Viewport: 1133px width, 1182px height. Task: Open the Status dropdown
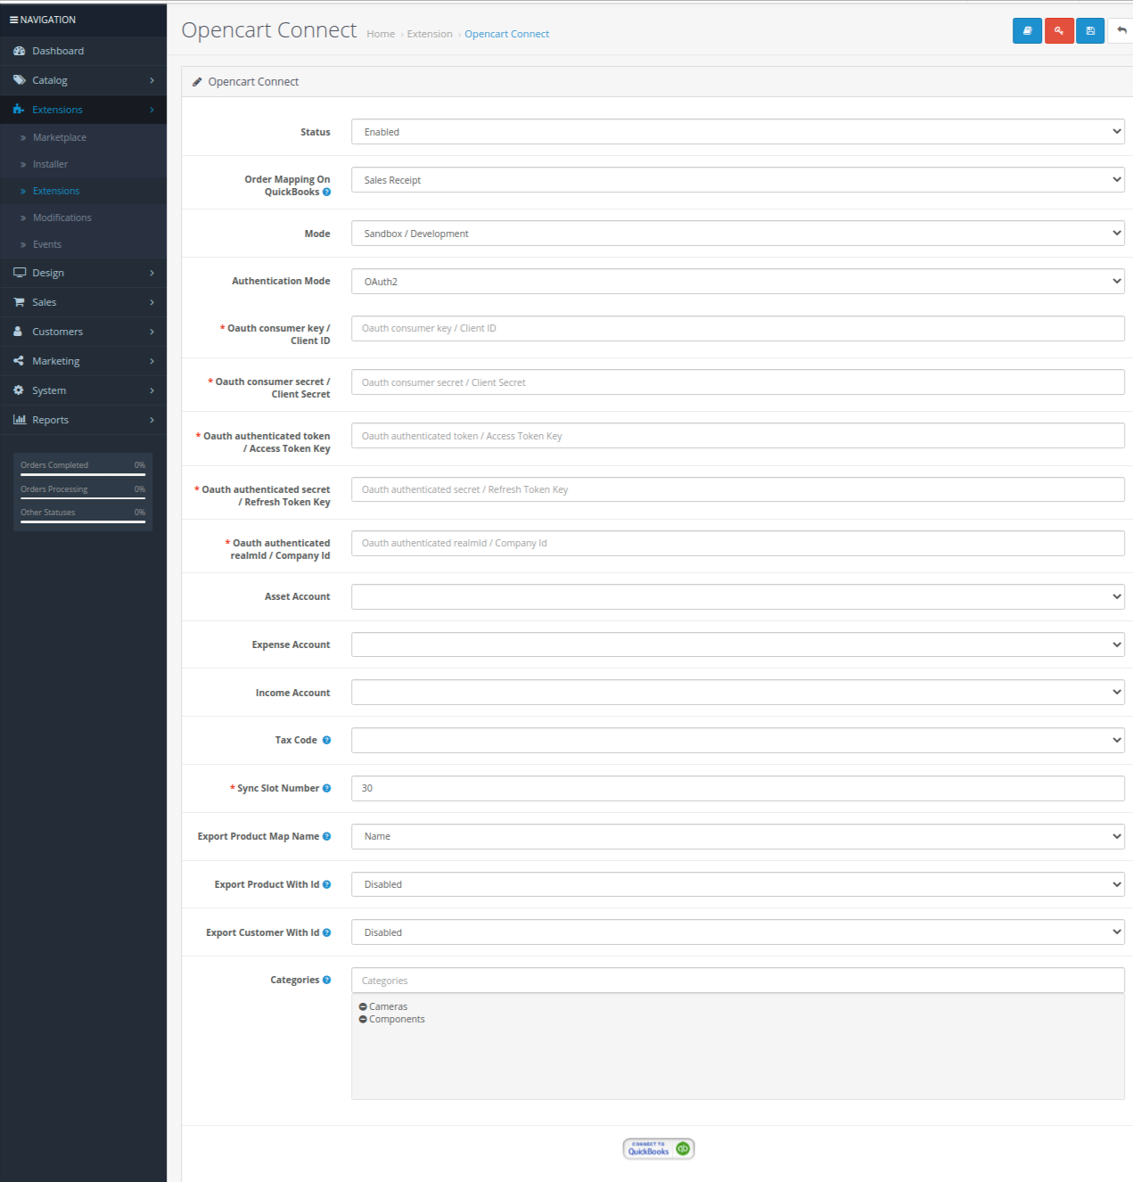coord(737,132)
